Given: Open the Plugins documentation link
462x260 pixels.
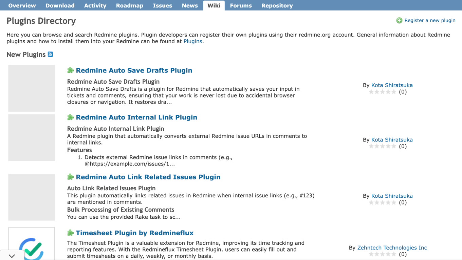Looking at the screenshot, I should 192,41.
